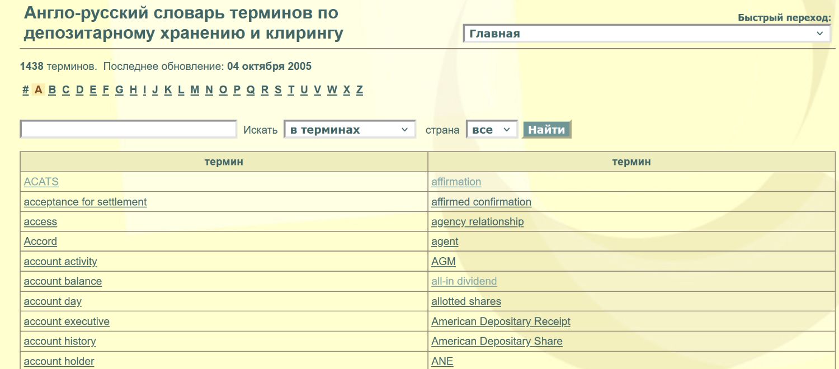Open the 'Accord' term entry
The height and width of the screenshot is (369, 839).
[x=40, y=242]
